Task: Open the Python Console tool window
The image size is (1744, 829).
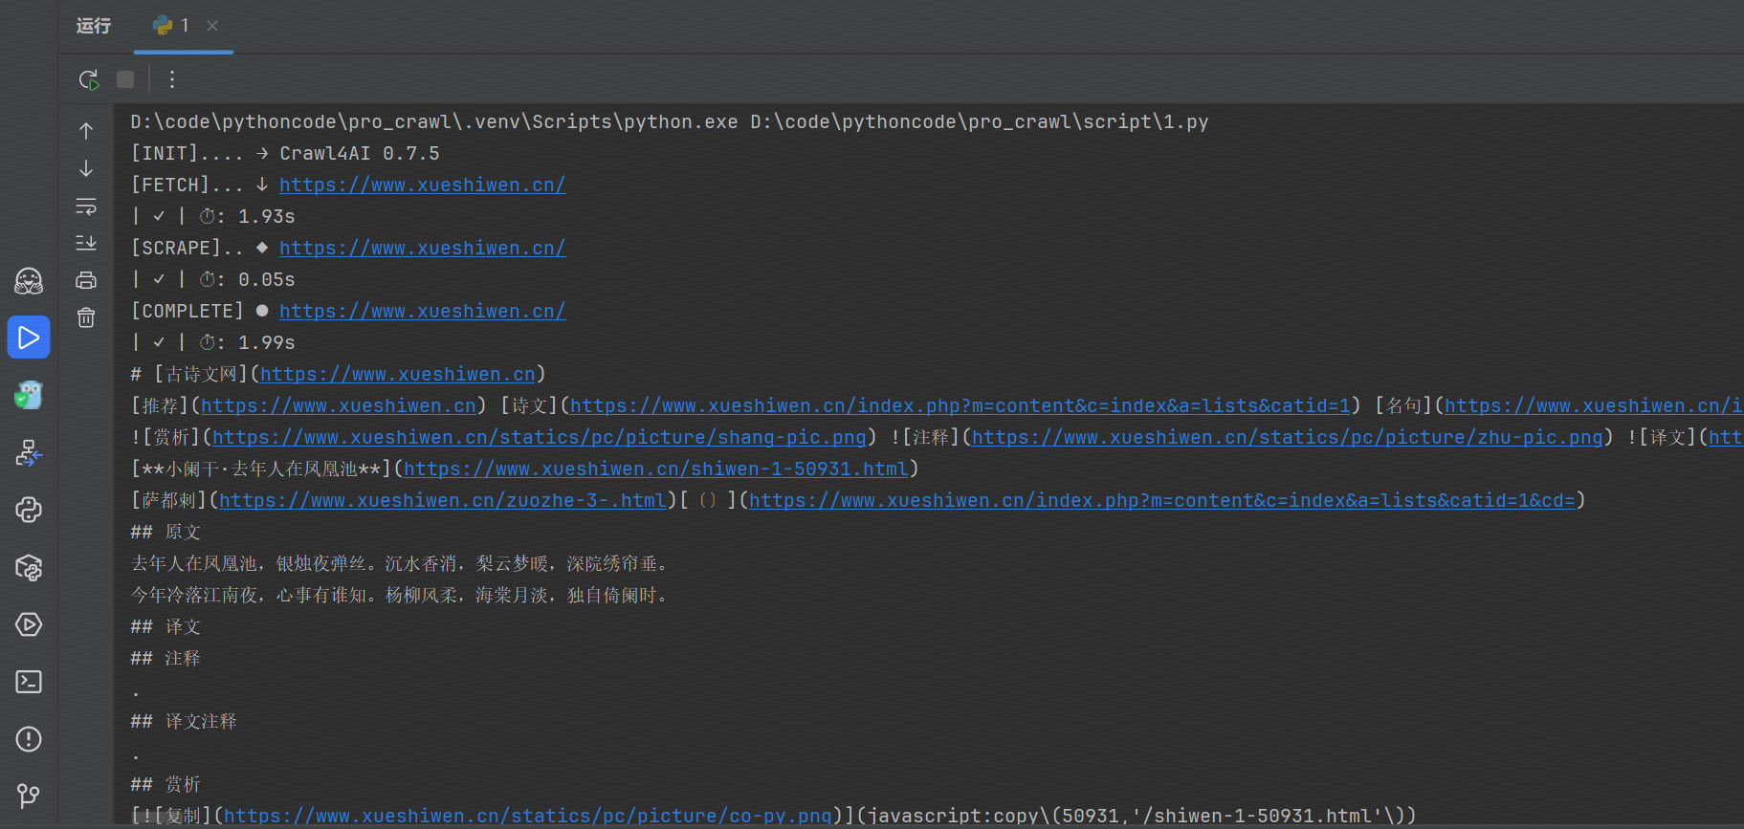Action: pos(29,510)
